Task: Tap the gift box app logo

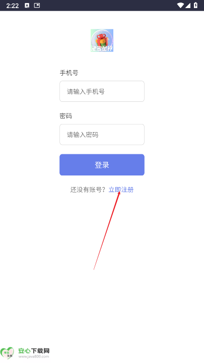Action: 102,40
